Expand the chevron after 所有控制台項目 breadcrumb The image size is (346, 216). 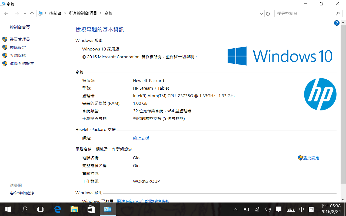pyautogui.click(x=101, y=13)
